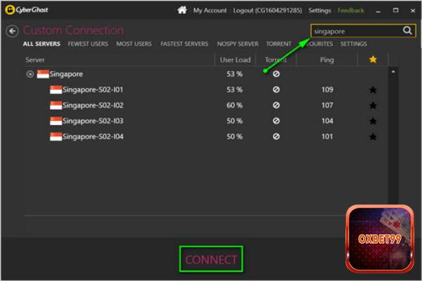Click Logout (CG1604291285)
This screenshot has width=422, height=281.
point(267,11)
